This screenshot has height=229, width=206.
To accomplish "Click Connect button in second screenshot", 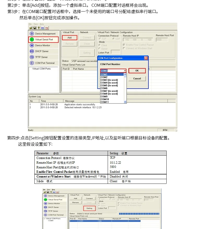I will point(89,198).
